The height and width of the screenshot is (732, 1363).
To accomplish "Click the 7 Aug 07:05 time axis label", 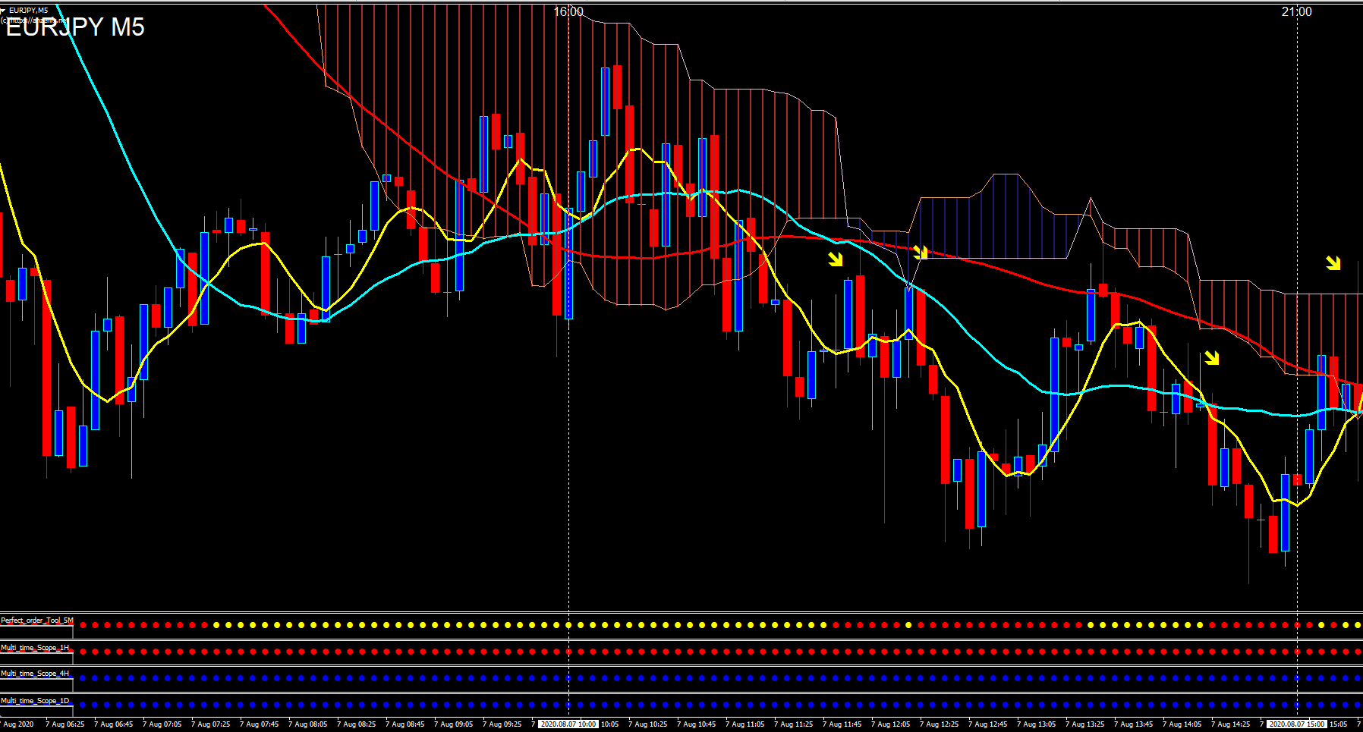I will tap(162, 724).
